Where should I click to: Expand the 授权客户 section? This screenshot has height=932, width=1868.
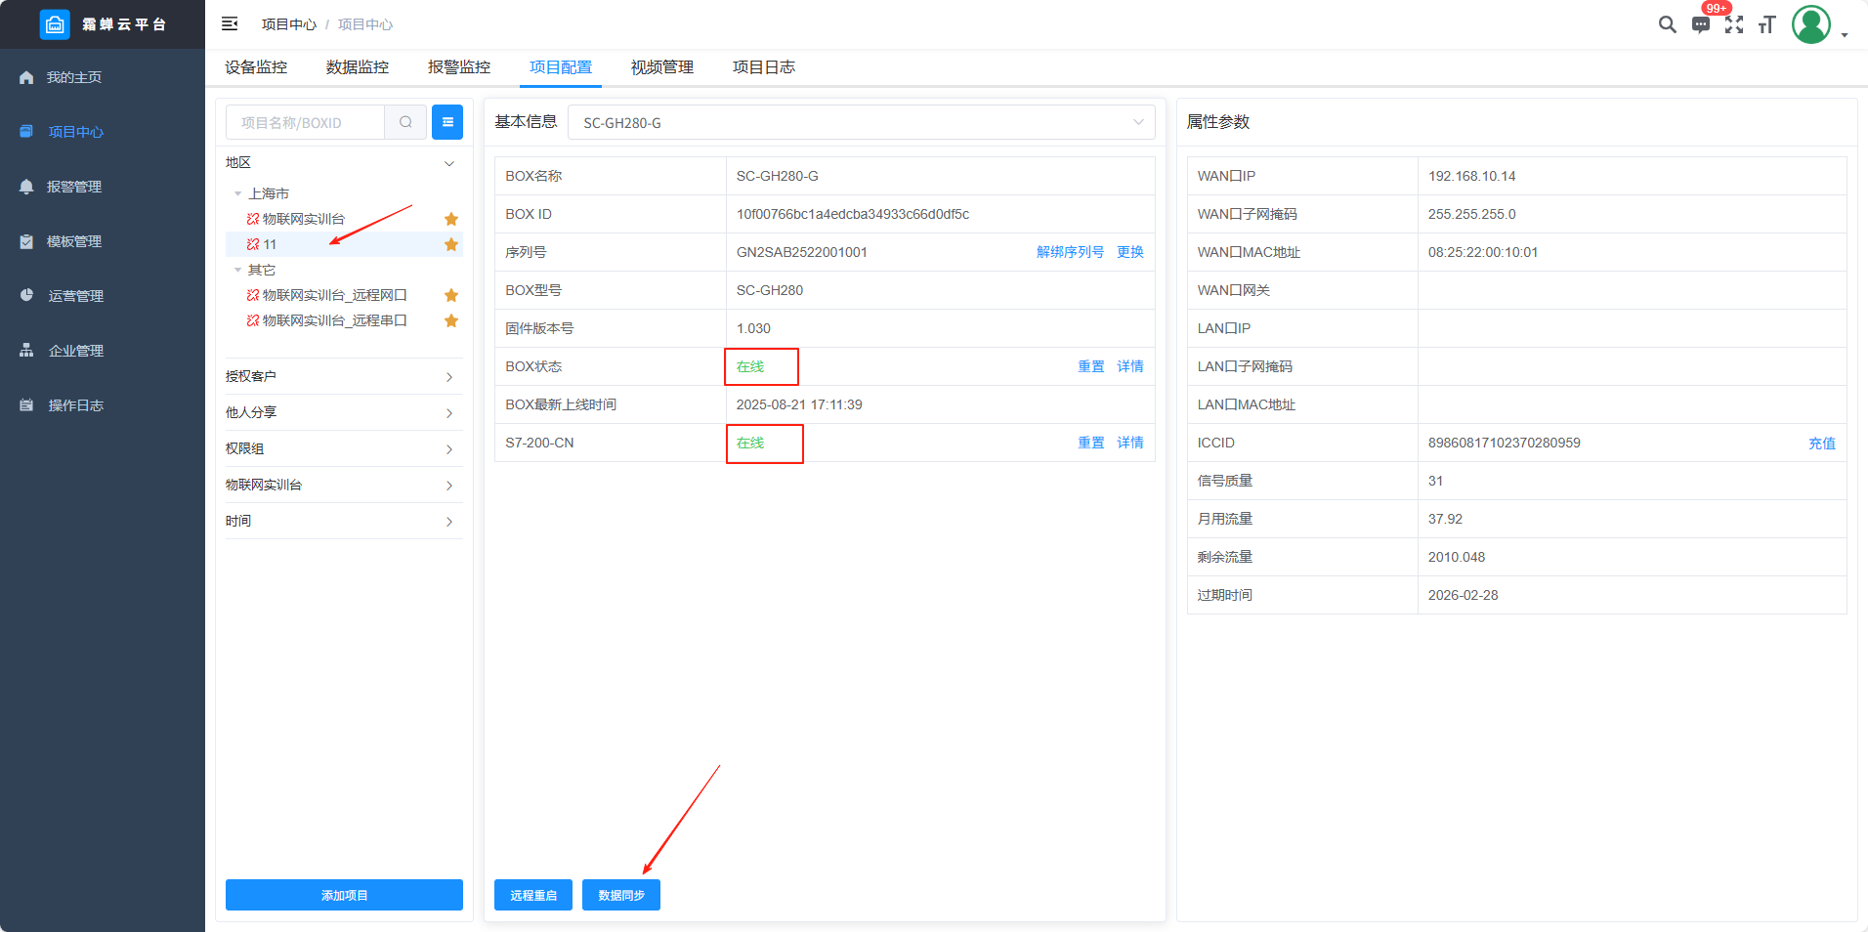pos(343,376)
